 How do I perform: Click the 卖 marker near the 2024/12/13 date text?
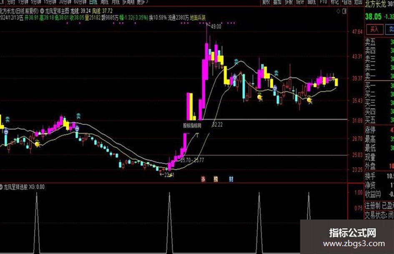tap(7, 119)
